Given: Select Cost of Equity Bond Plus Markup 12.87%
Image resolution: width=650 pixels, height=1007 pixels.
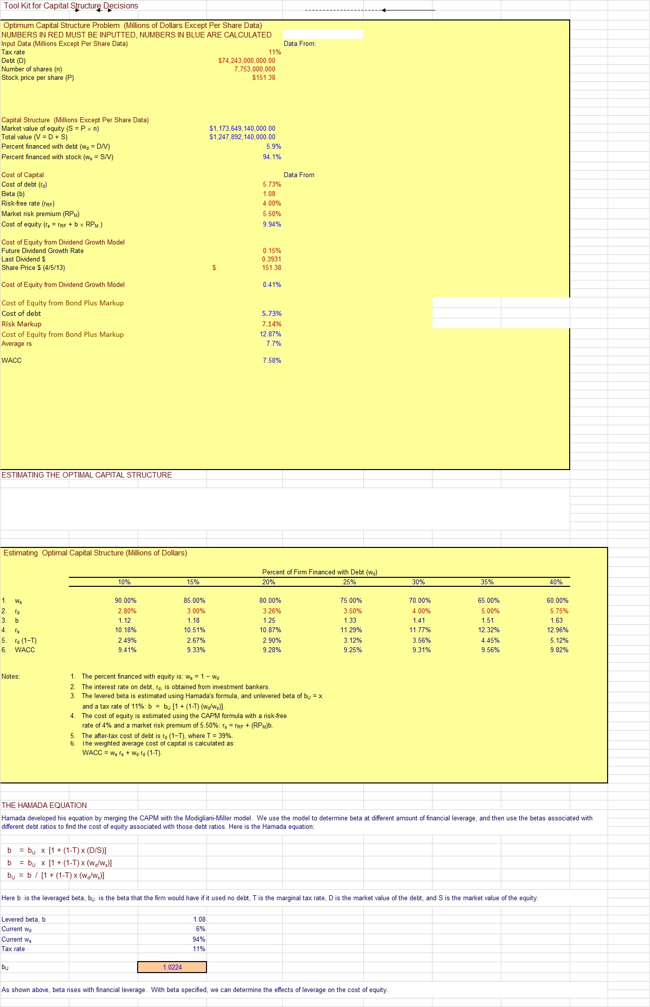Looking at the screenshot, I should coord(271,334).
